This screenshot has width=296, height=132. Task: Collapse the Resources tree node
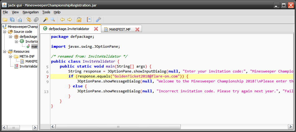[x=4, y=51]
